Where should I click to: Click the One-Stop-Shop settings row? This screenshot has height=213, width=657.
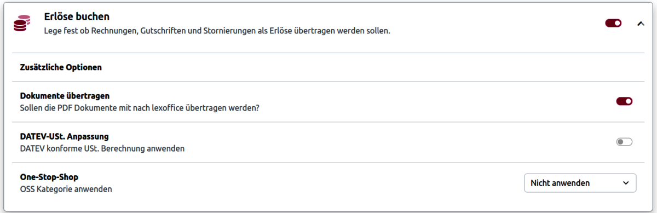pos(328,183)
